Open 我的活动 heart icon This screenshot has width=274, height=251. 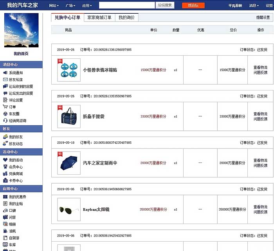coord(5,160)
